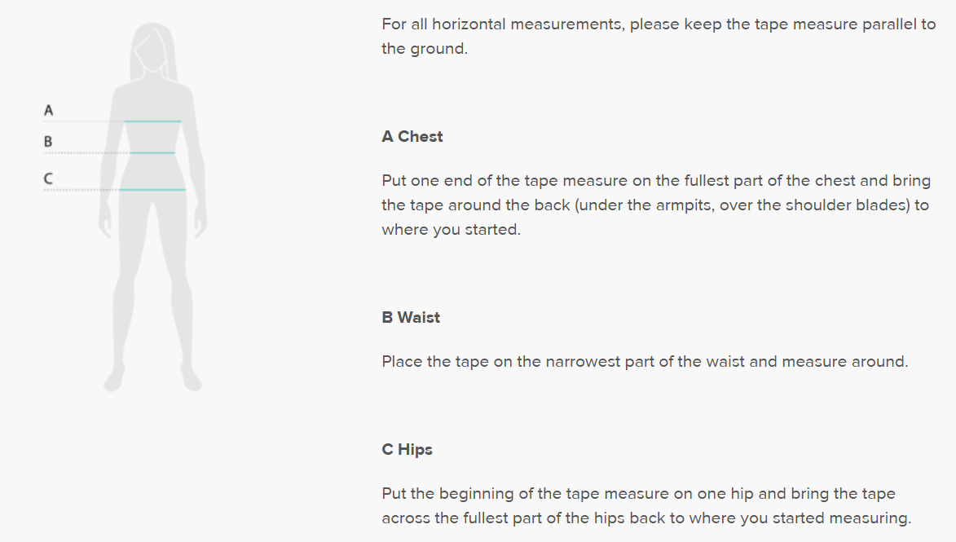This screenshot has height=542, width=956.
Task: Click the teal waist measurement line on the figure
Action: click(x=152, y=152)
